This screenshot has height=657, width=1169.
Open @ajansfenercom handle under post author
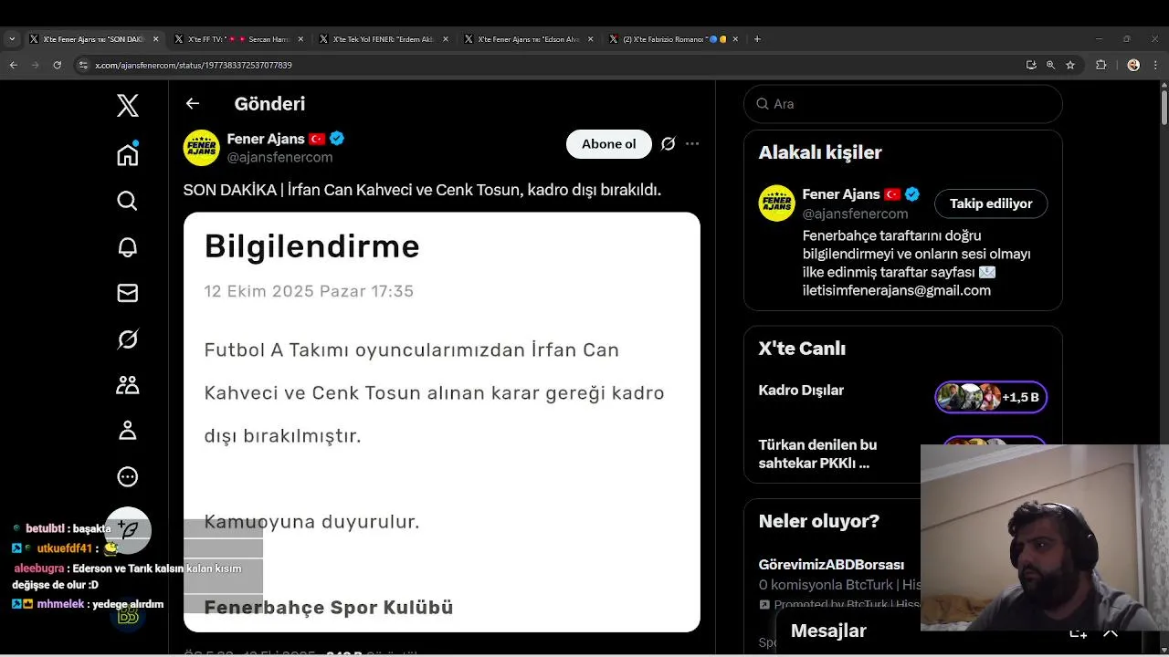279,157
